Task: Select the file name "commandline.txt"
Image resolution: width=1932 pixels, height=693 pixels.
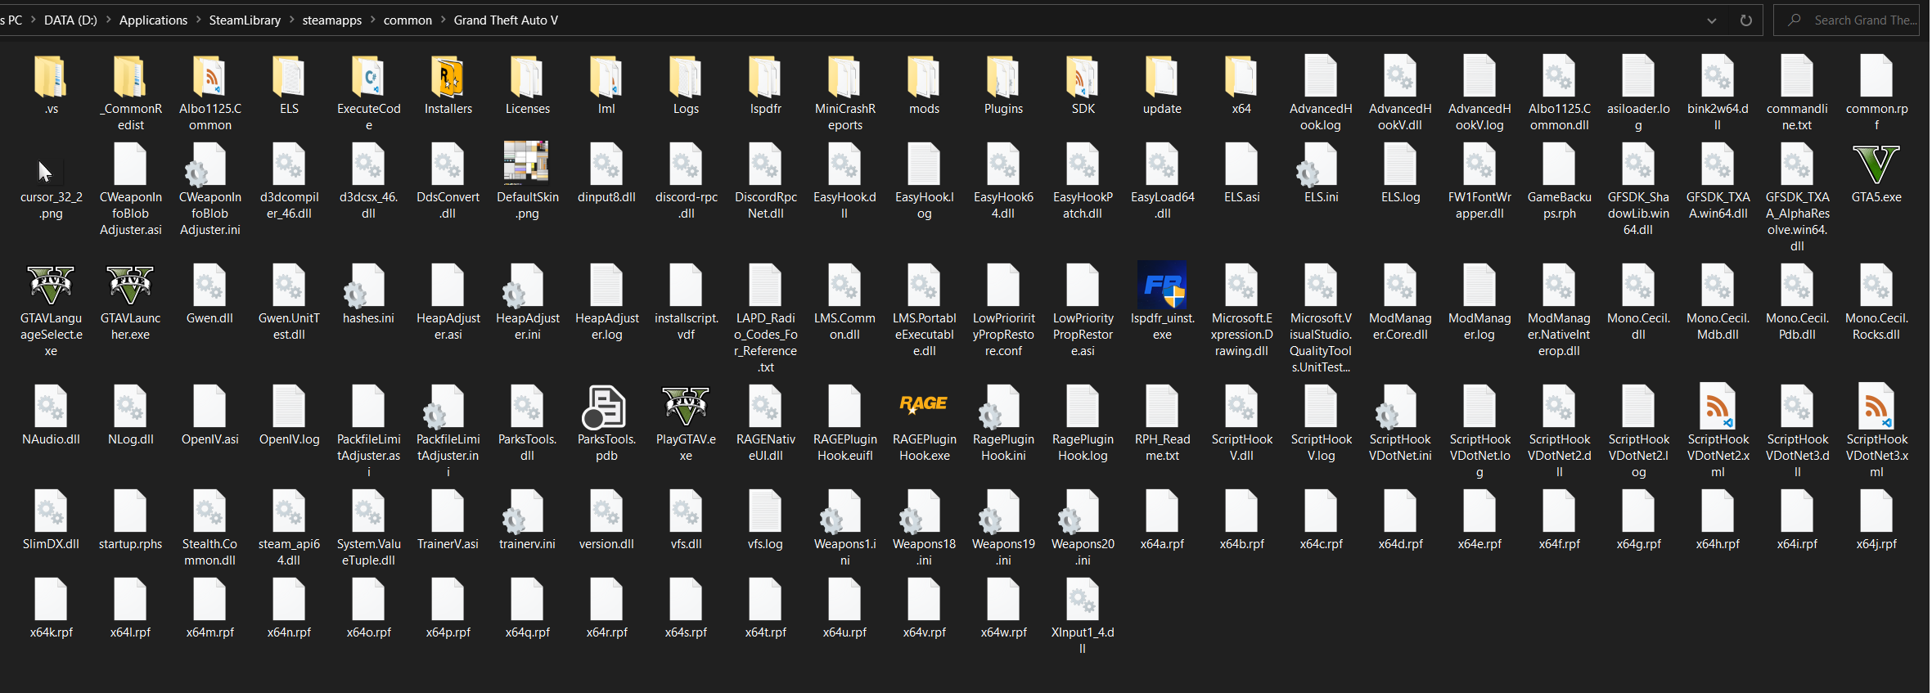Action: 1797,116
